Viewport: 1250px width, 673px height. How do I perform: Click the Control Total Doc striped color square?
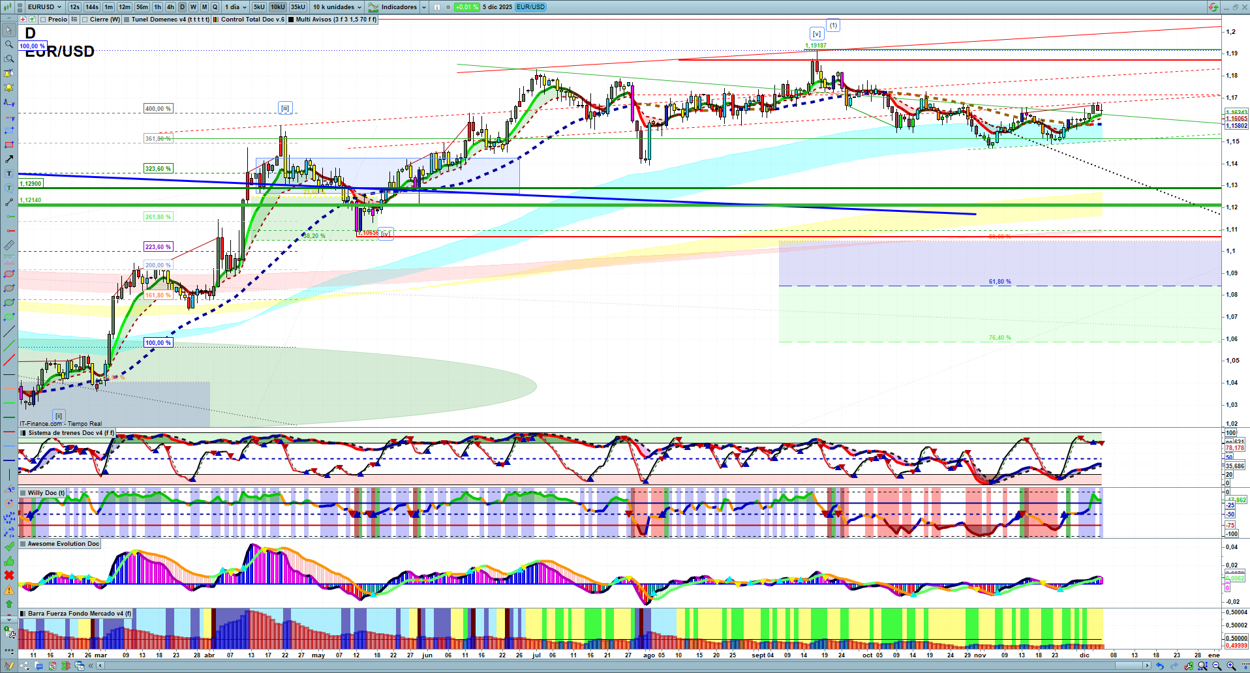point(216,20)
